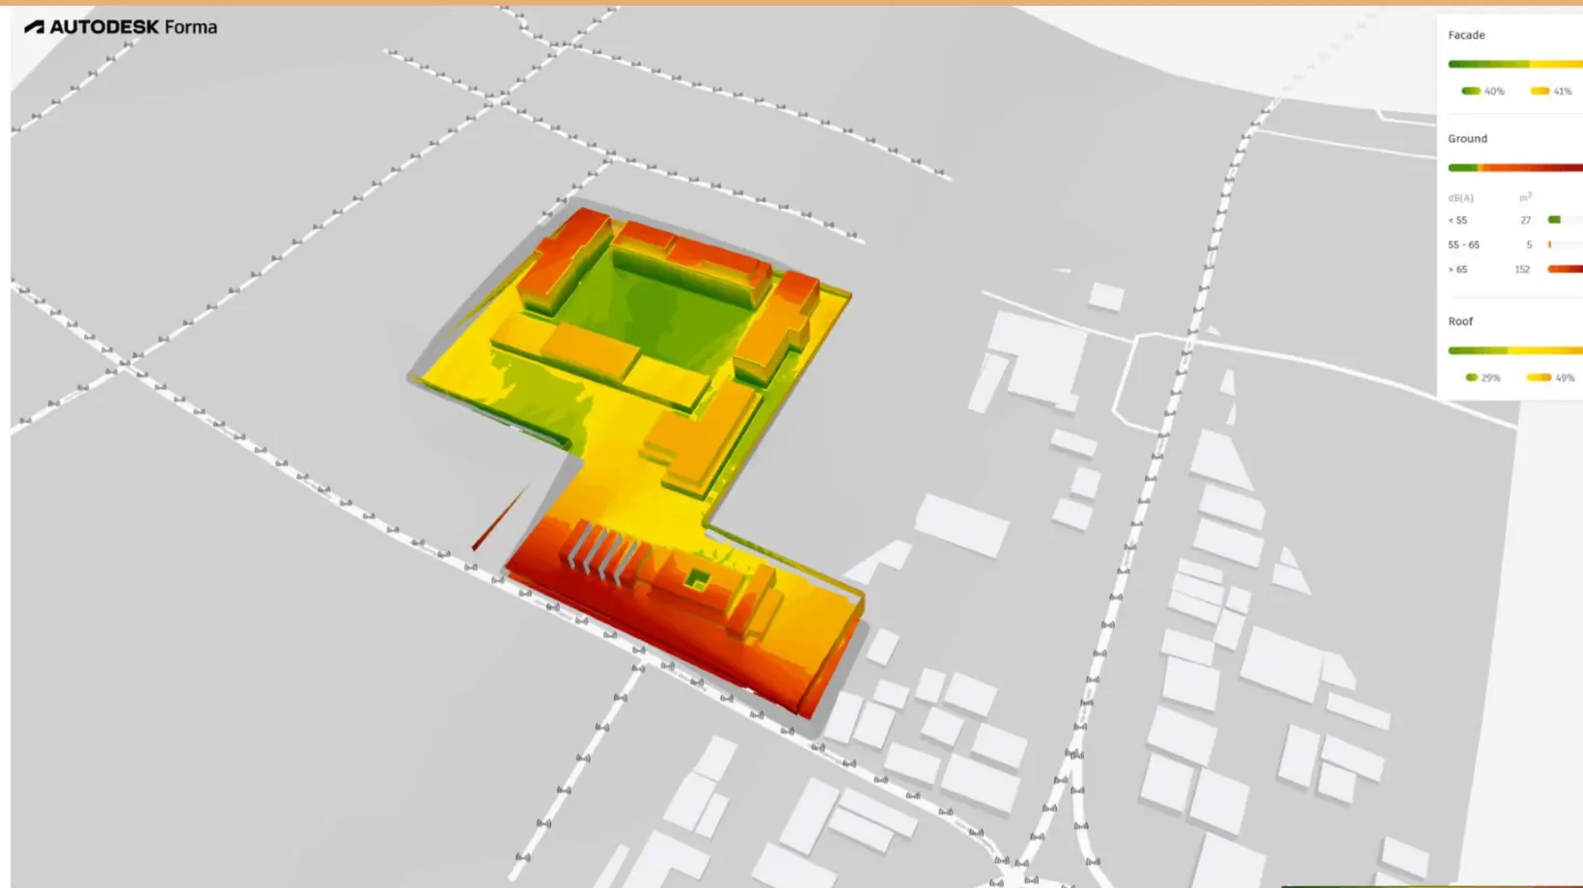The image size is (1583, 888).
Task: Select the "< 55" noise range label
Action: (x=1458, y=220)
